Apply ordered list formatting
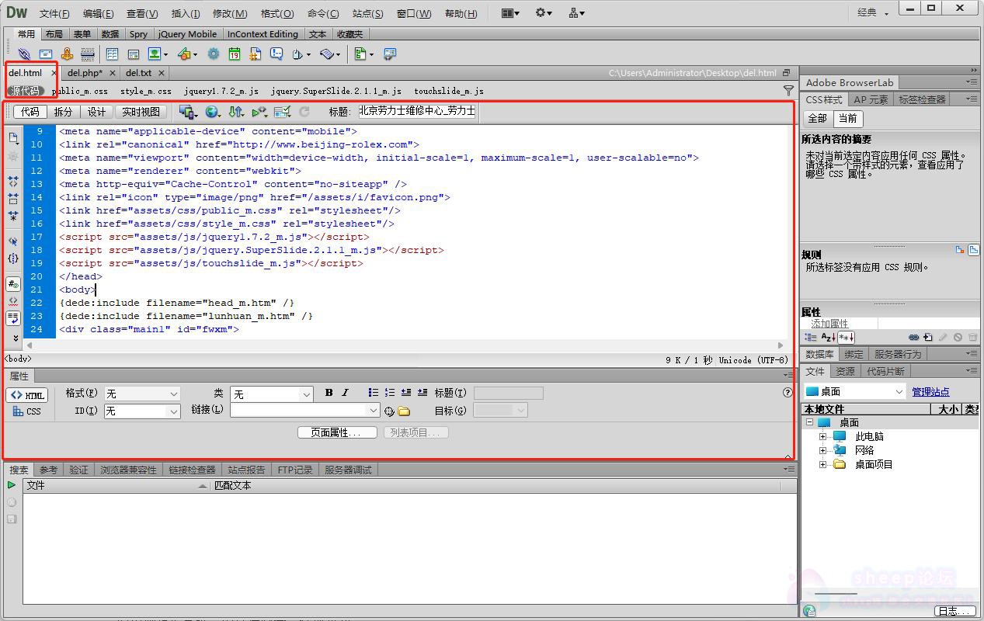The image size is (984, 621). tap(390, 393)
